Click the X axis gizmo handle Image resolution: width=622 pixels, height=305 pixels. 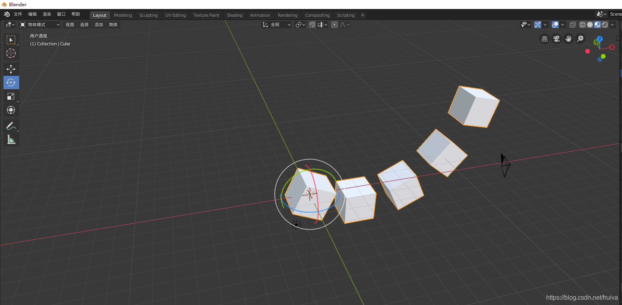tap(612, 47)
